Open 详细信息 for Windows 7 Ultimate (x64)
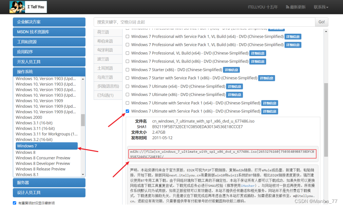 234,86
